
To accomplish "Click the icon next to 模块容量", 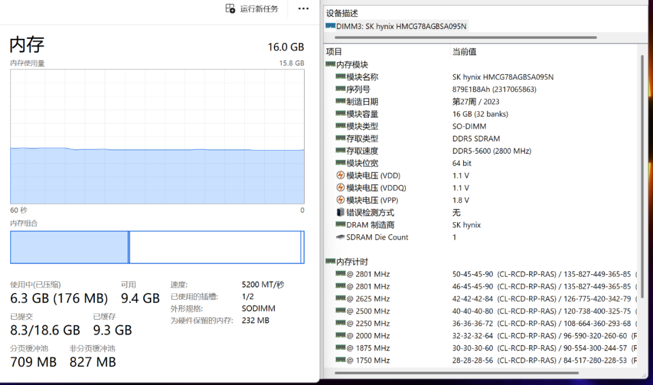I will click(340, 113).
